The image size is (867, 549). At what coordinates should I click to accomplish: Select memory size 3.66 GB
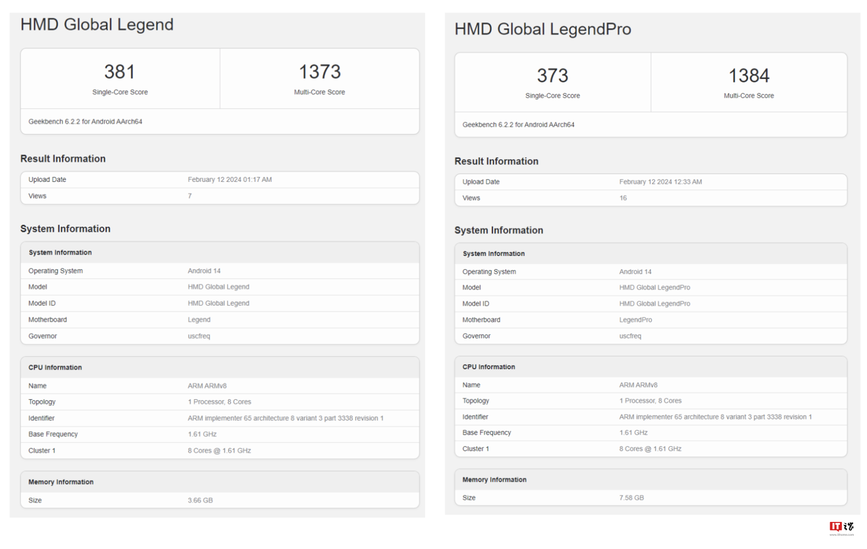[x=200, y=500]
